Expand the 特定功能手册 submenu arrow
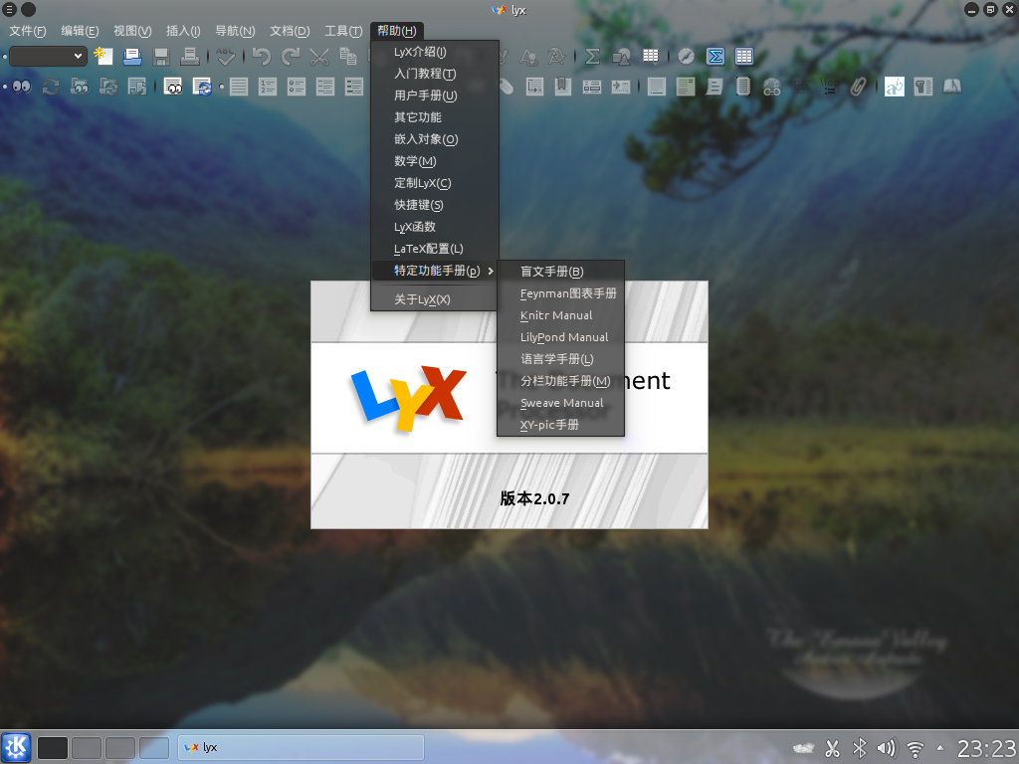1019x764 pixels. click(491, 271)
